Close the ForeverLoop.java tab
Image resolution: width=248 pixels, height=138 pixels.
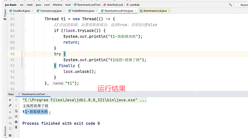(64, 11)
